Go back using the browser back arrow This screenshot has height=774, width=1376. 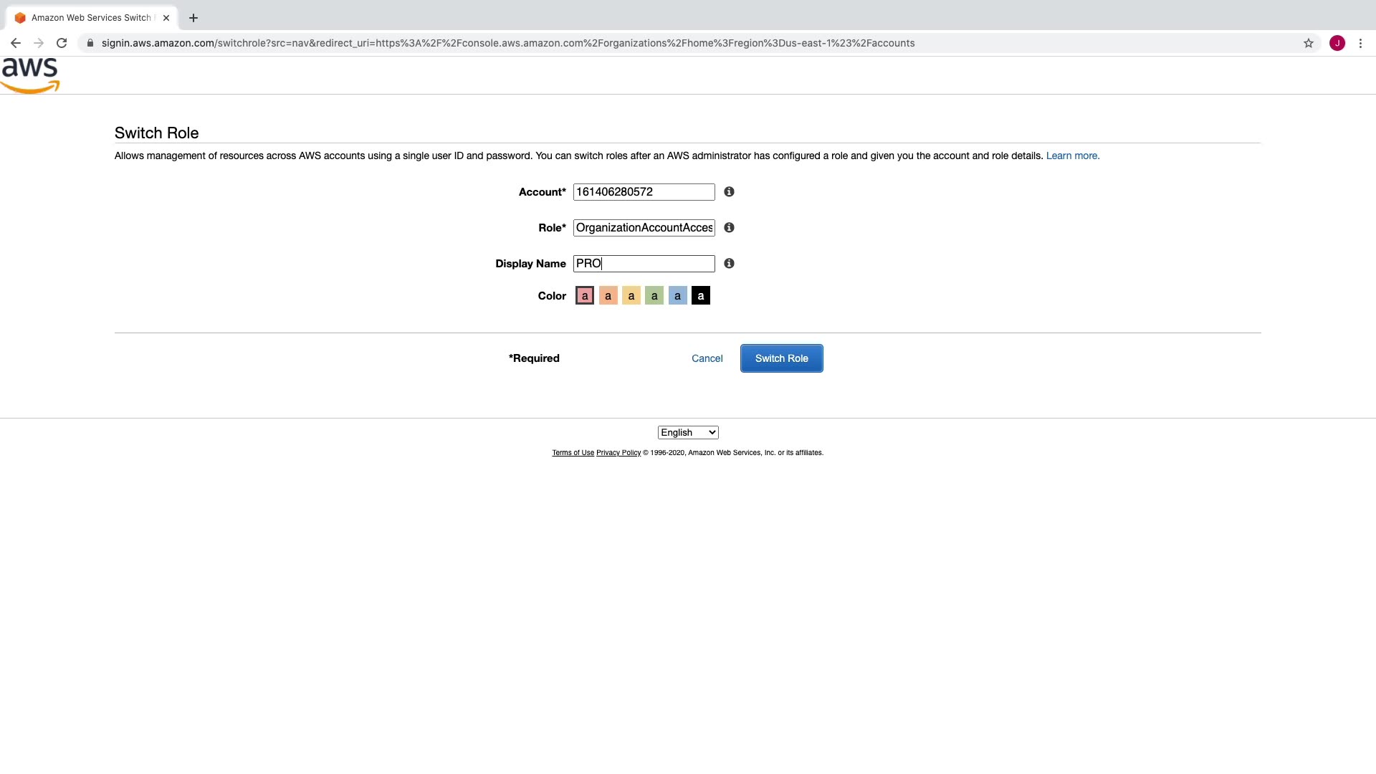pos(16,43)
